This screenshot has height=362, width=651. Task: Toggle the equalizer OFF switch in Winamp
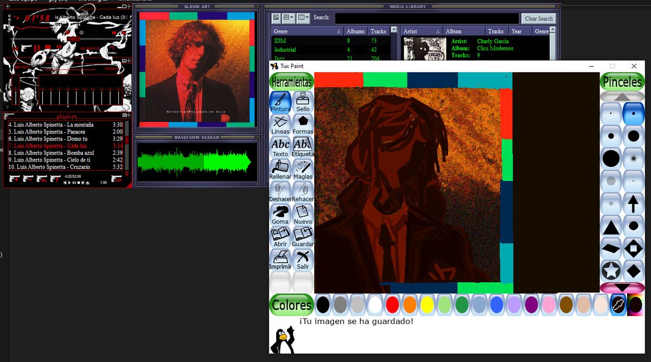pyautogui.click(x=17, y=67)
